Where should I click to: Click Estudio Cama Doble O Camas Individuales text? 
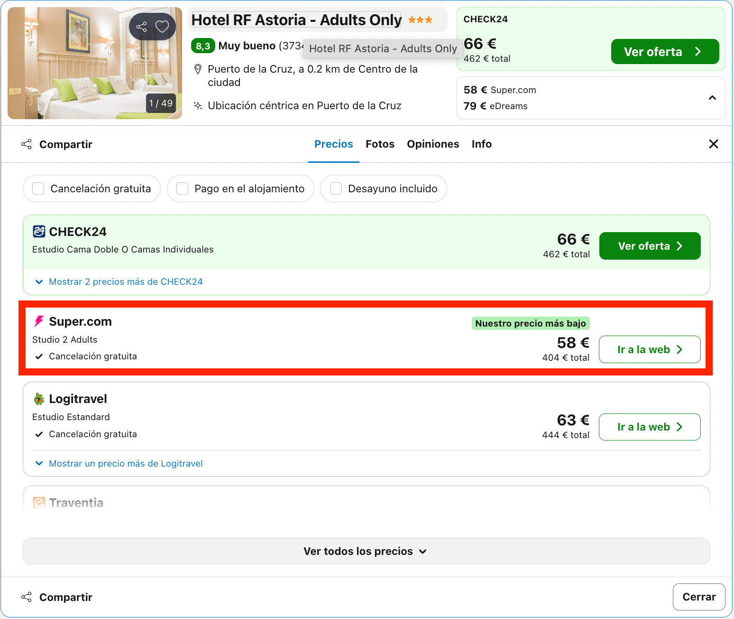pyautogui.click(x=123, y=250)
